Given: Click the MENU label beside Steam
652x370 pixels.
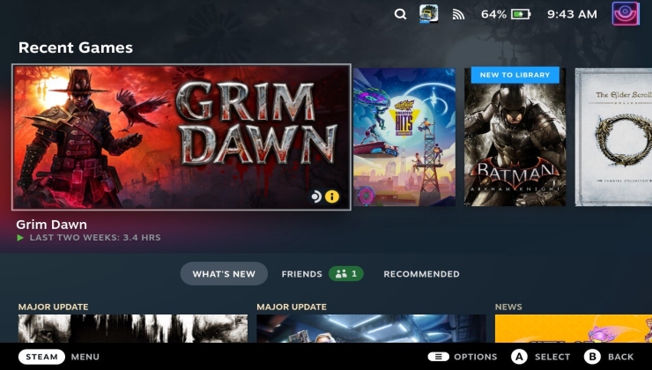Looking at the screenshot, I should click(85, 357).
